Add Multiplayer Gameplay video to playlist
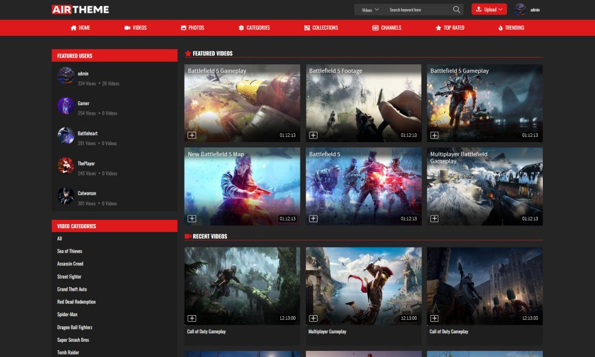Image resolution: width=595 pixels, height=357 pixels. click(x=313, y=318)
